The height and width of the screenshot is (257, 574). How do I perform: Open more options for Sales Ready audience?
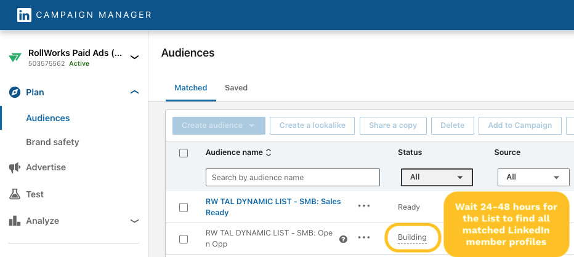[x=364, y=207]
